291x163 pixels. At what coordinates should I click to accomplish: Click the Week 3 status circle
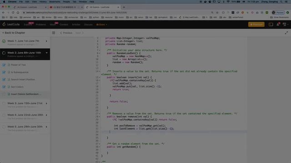[4, 104]
